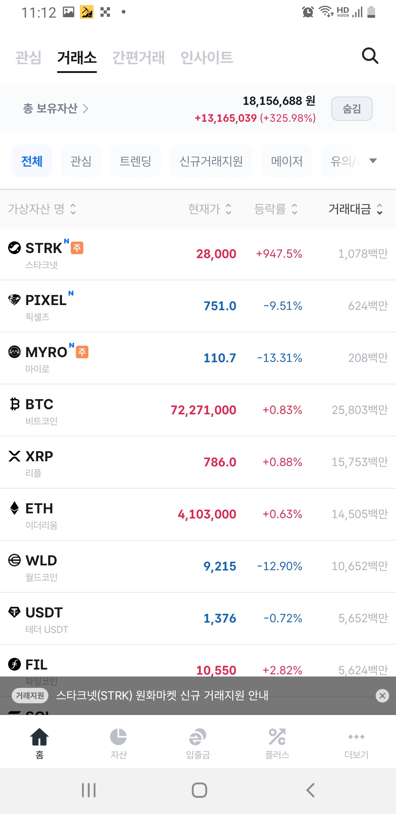Open 총 보유자산 details link

pyautogui.click(x=56, y=109)
